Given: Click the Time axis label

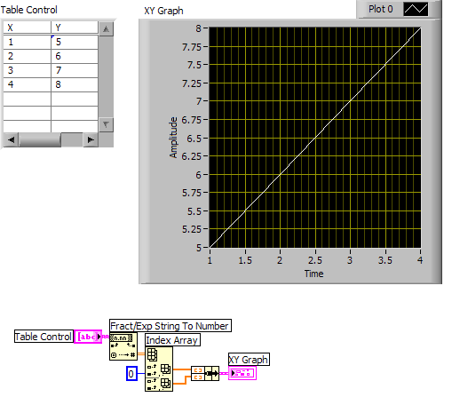Looking at the screenshot, I should (313, 274).
